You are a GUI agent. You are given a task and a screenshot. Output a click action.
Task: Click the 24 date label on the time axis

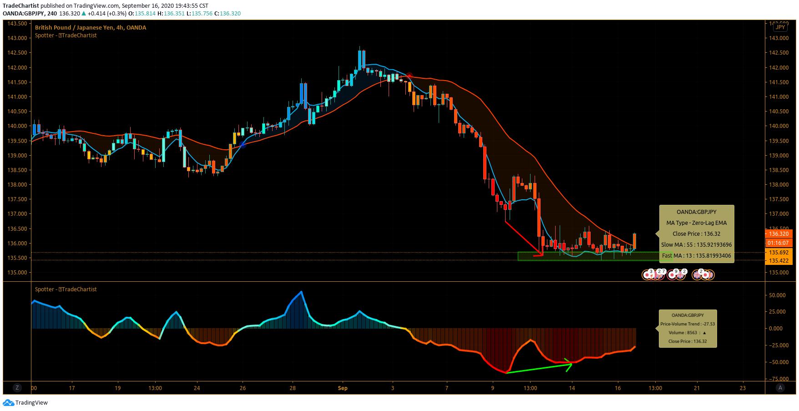pyautogui.click(x=197, y=388)
